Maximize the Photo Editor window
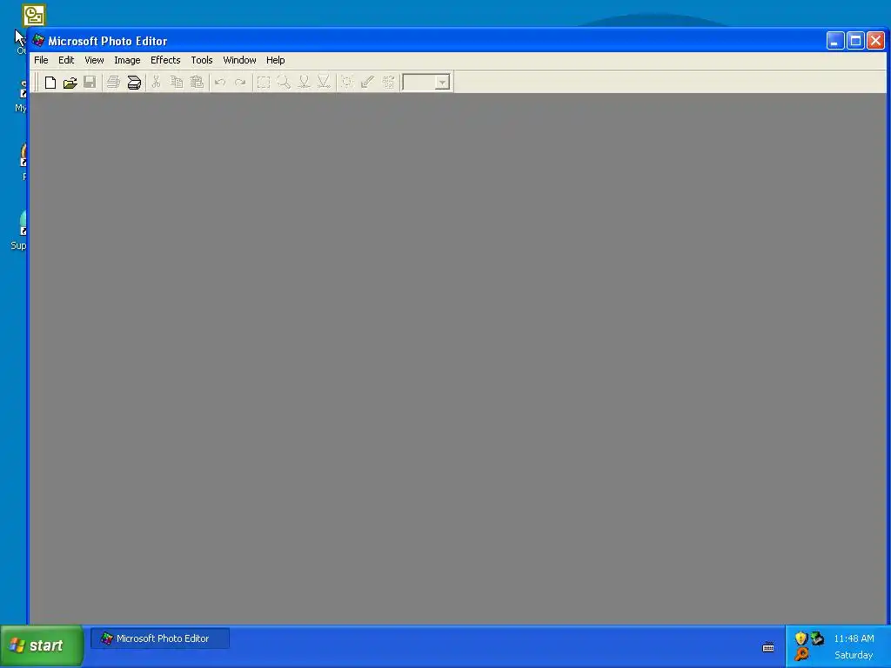Image resolution: width=891 pixels, height=668 pixels. (855, 41)
